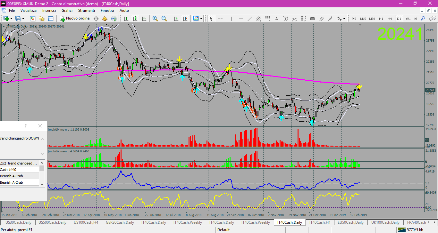The height and width of the screenshot is (233, 438).
Task: Switch chart to candlesticks icon
Action: tap(135, 19)
